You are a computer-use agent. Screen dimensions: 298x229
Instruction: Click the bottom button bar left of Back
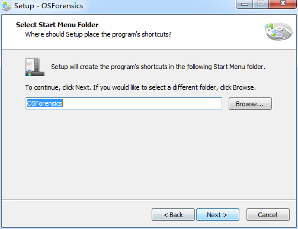76,214
